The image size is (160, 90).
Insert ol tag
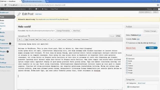(51, 39)
